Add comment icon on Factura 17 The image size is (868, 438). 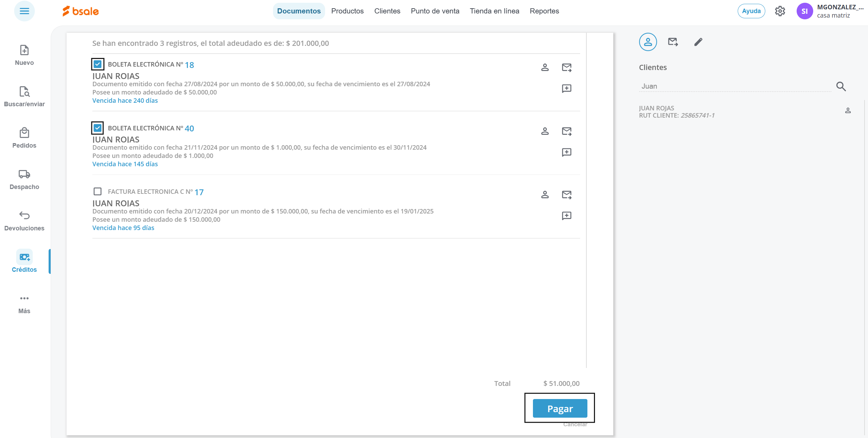pos(566,216)
